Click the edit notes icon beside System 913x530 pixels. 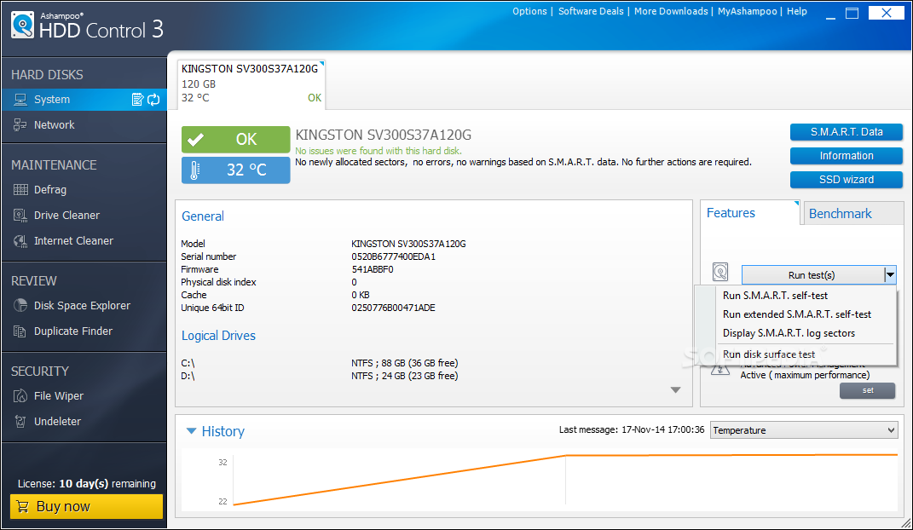click(x=137, y=100)
